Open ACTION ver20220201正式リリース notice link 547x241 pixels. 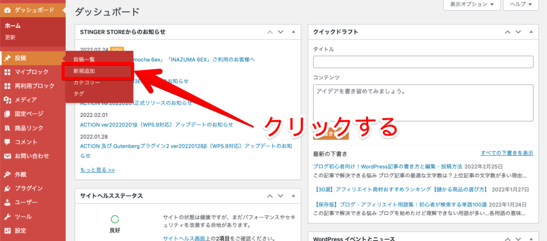click(x=136, y=103)
